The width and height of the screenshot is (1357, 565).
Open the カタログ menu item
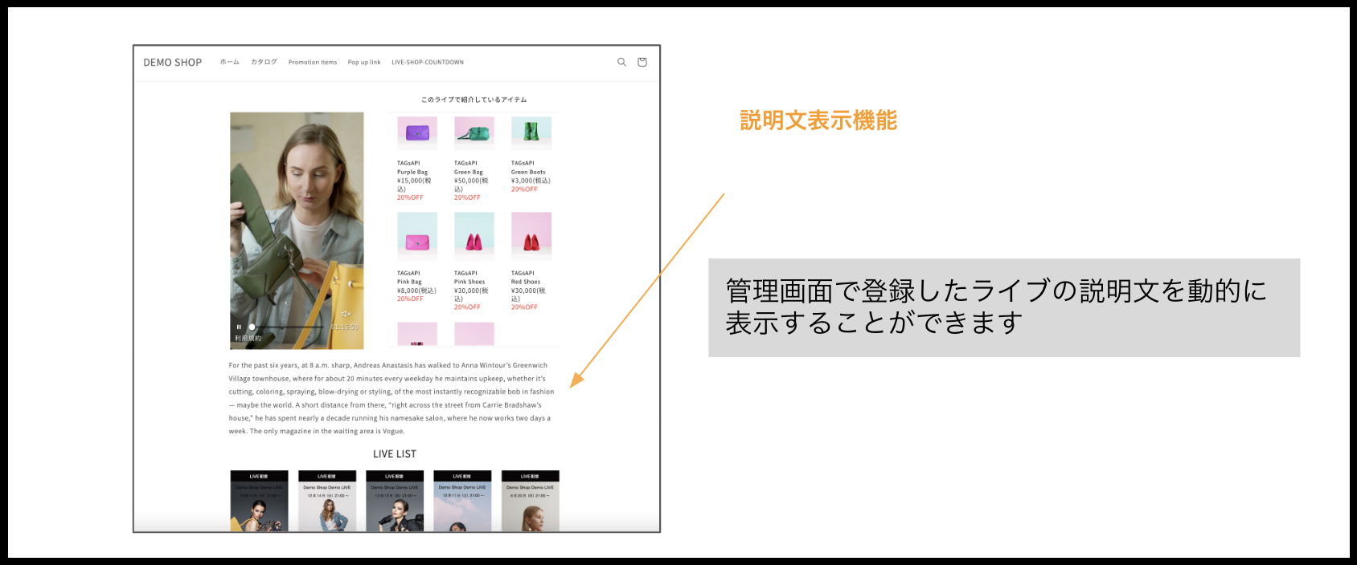coord(264,62)
